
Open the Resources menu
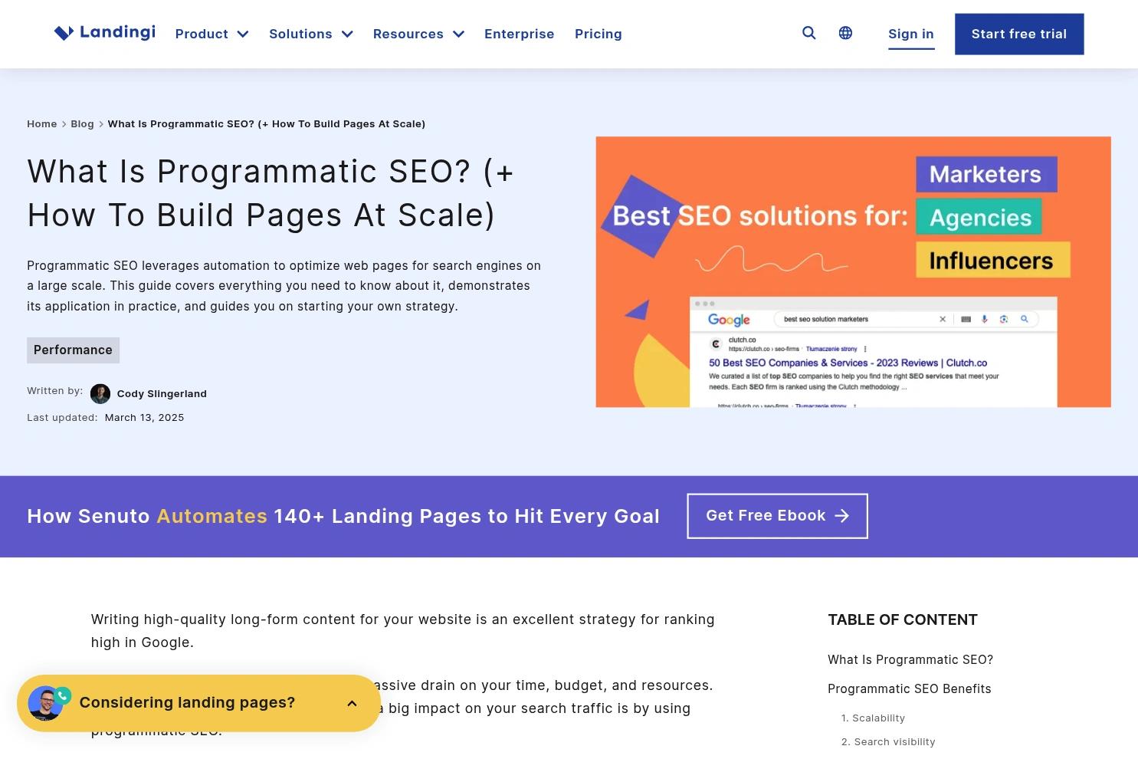point(408,34)
